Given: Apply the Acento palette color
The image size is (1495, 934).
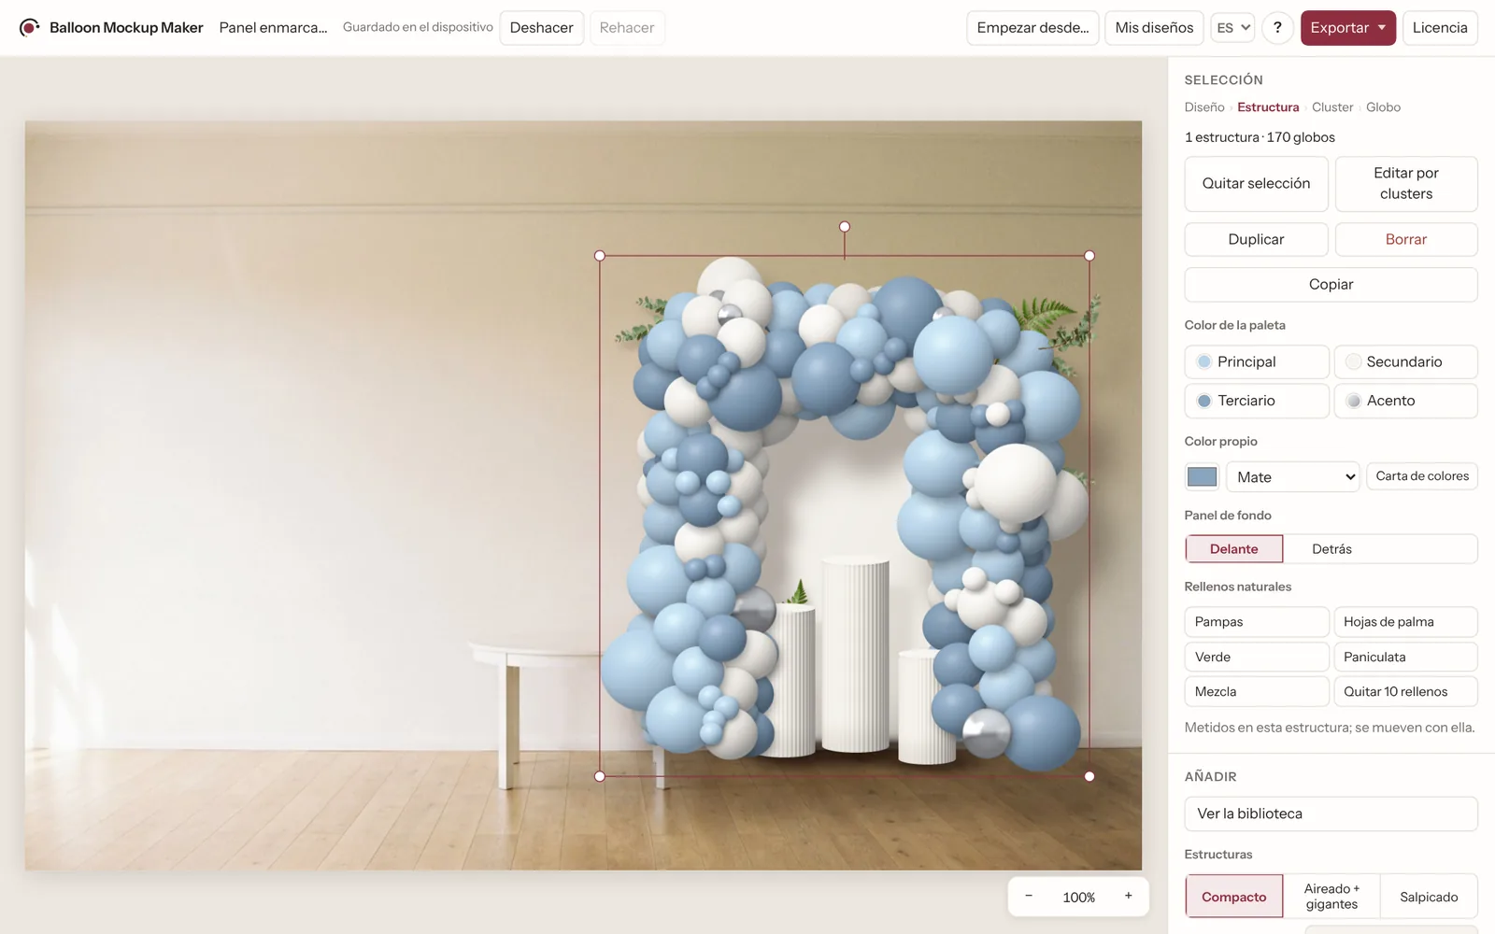Looking at the screenshot, I should point(1405,401).
